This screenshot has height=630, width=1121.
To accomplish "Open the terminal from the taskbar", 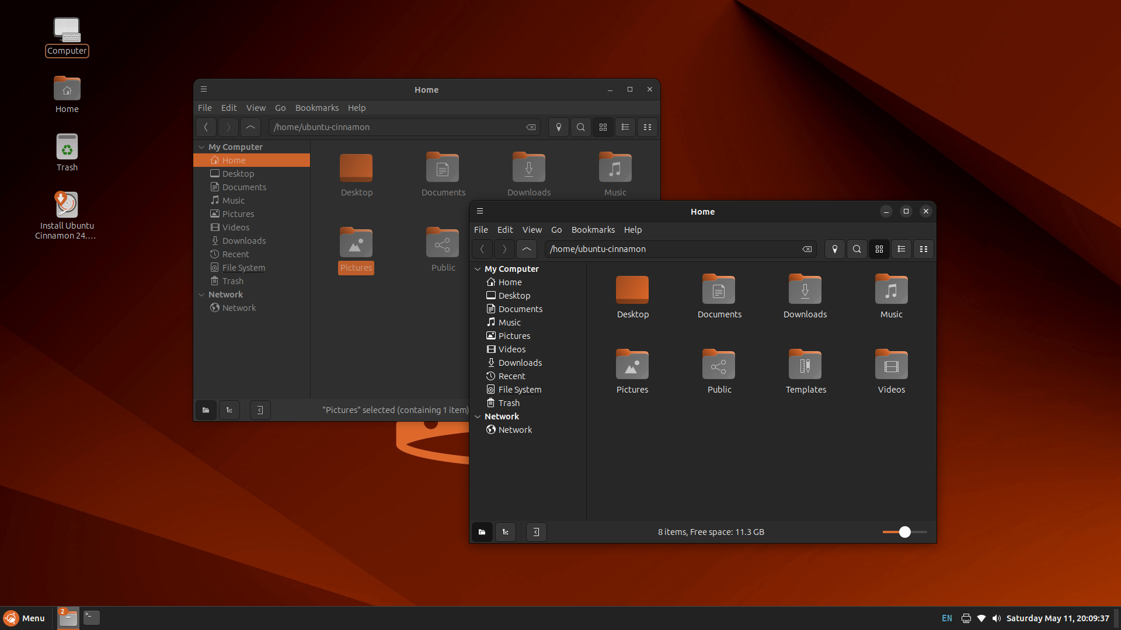I will (x=91, y=617).
